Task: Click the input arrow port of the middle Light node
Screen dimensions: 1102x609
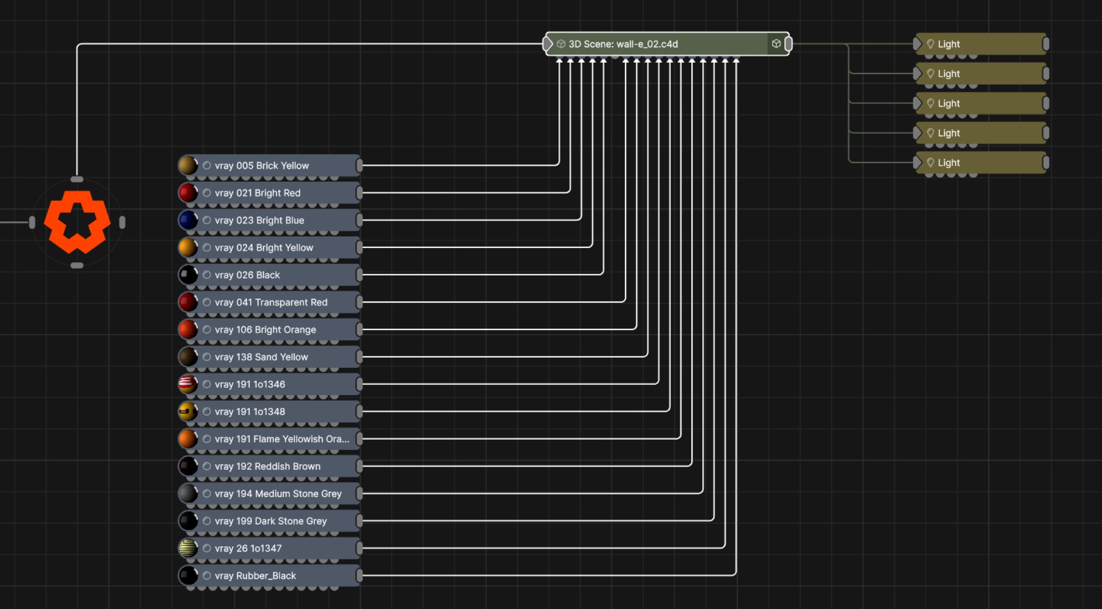Action: [x=917, y=103]
